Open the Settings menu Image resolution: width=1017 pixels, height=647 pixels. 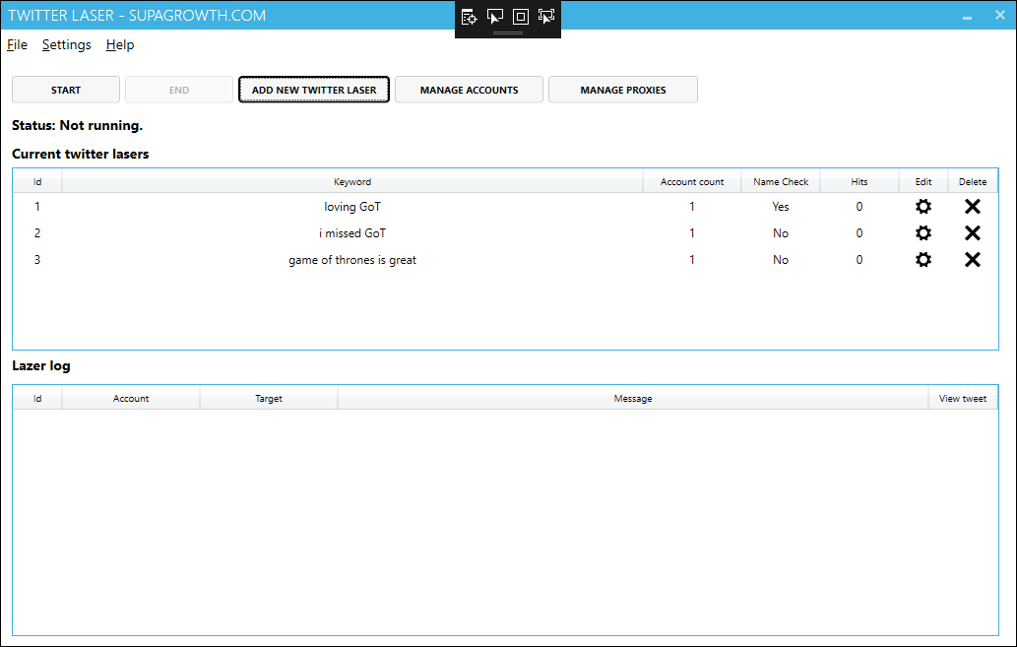(x=67, y=44)
